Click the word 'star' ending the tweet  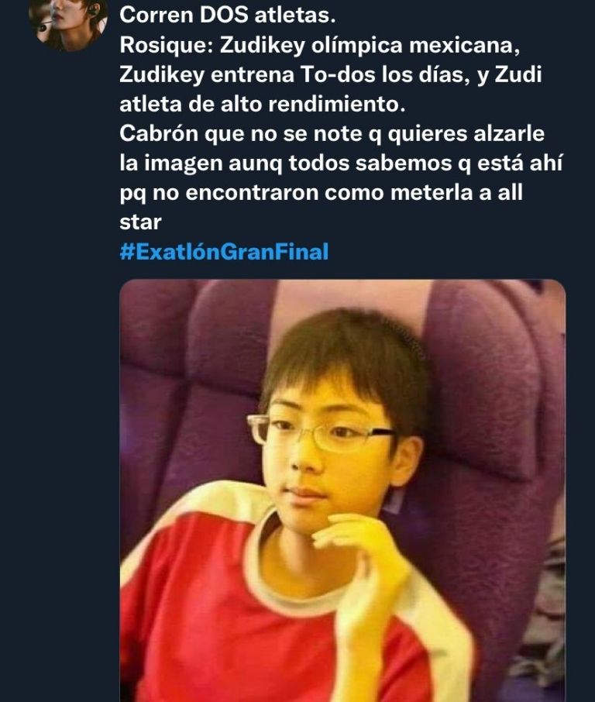pos(140,222)
